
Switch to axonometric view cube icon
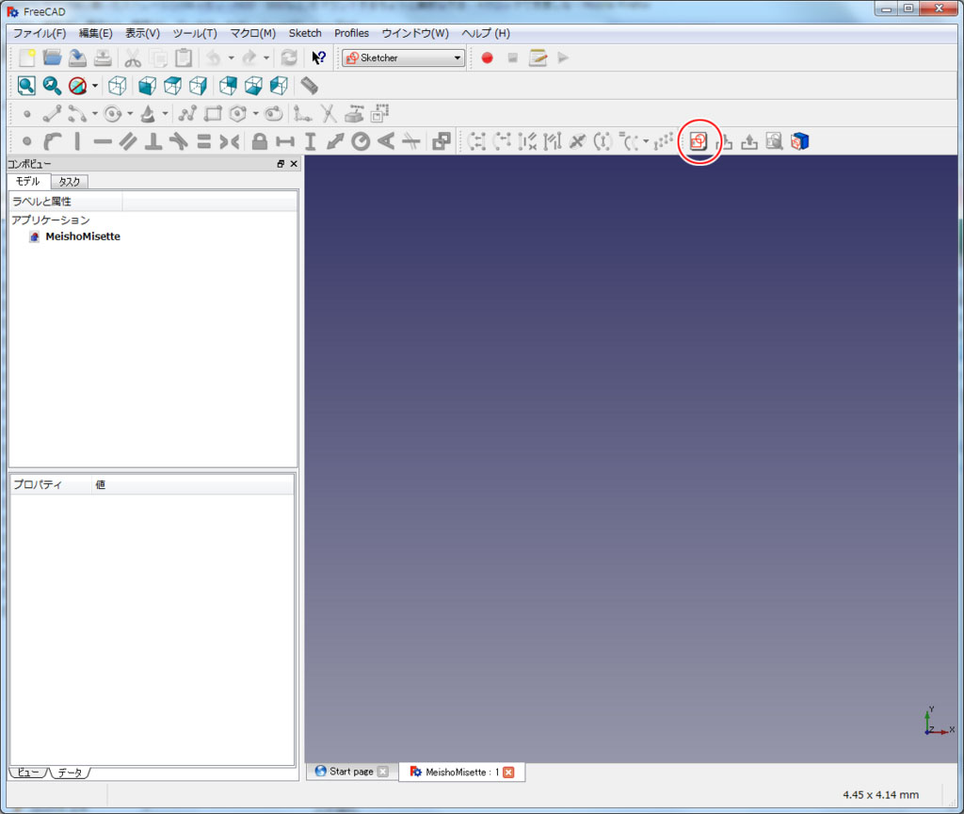click(118, 86)
